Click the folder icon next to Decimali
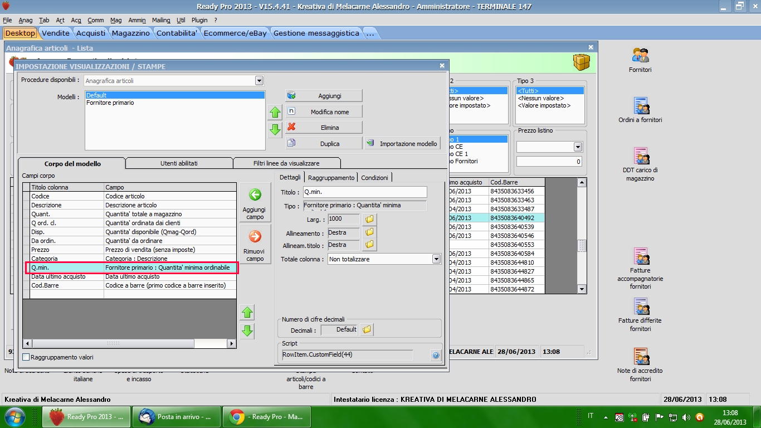Screen dimensions: 761x428 (x=367, y=330)
